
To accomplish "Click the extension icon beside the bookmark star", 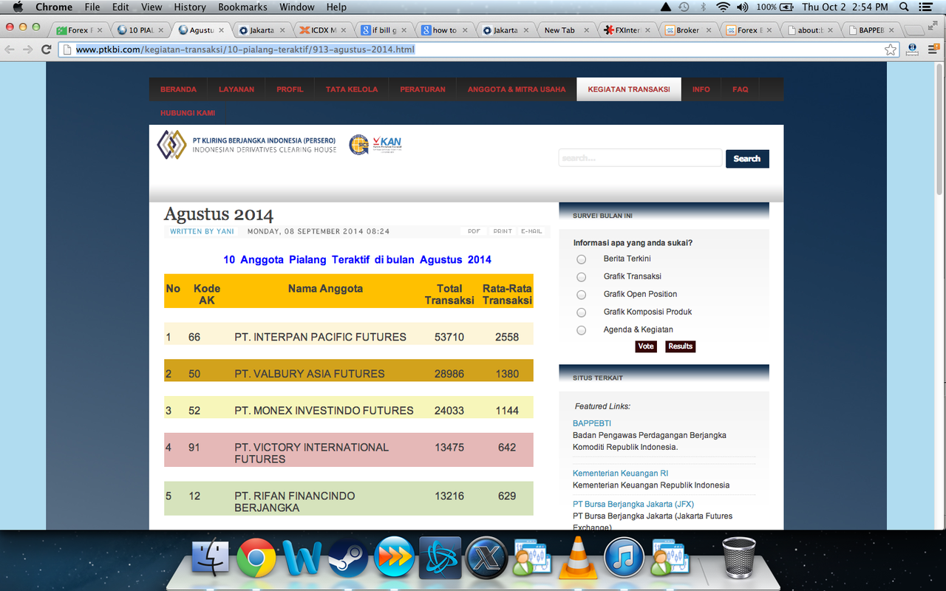I will pos(912,49).
